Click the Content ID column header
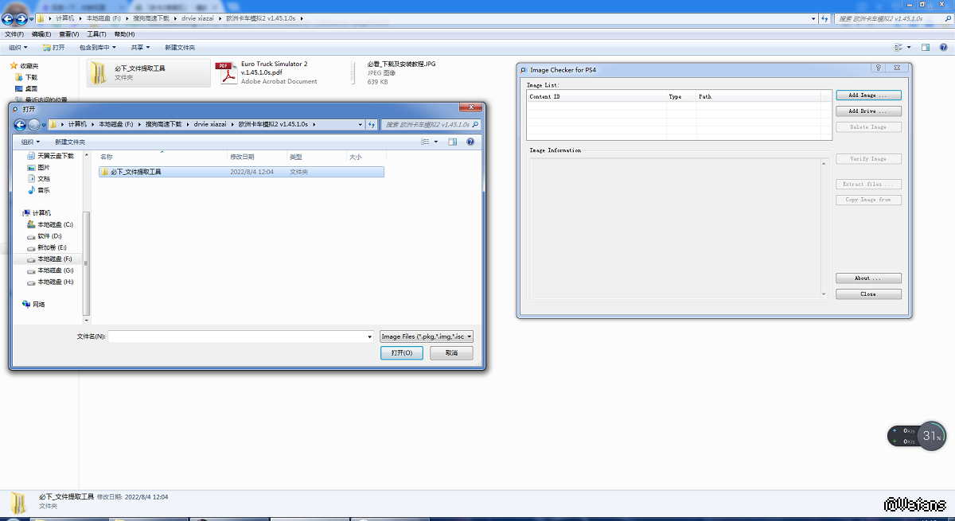The height and width of the screenshot is (521, 955). coord(597,96)
